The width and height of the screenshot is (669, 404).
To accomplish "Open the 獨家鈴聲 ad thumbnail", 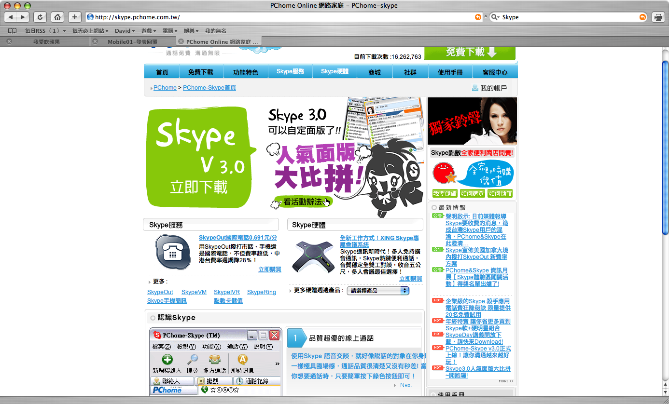I will click(472, 121).
